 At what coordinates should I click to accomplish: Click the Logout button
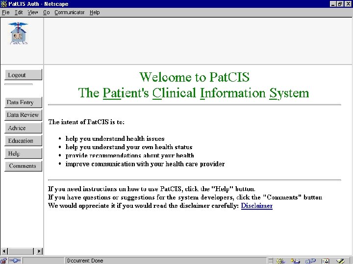[x=23, y=75]
